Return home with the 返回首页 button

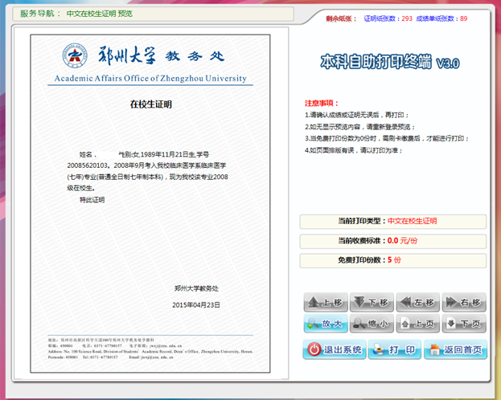tap(455, 350)
